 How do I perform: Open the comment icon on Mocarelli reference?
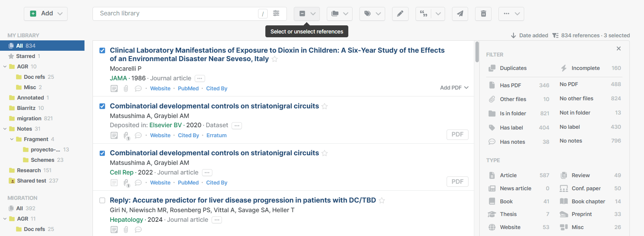coord(138,88)
